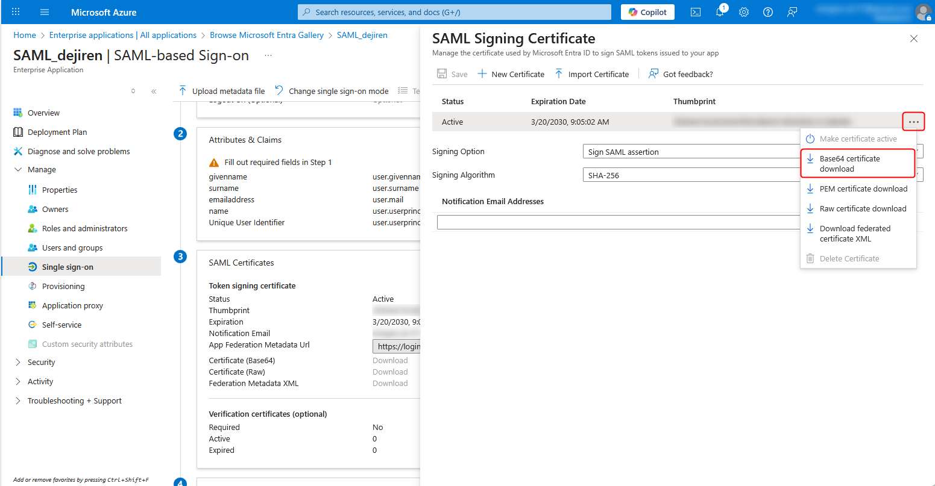Click Got feedback? in certificate panel
The height and width of the screenshot is (486, 935).
click(681, 74)
